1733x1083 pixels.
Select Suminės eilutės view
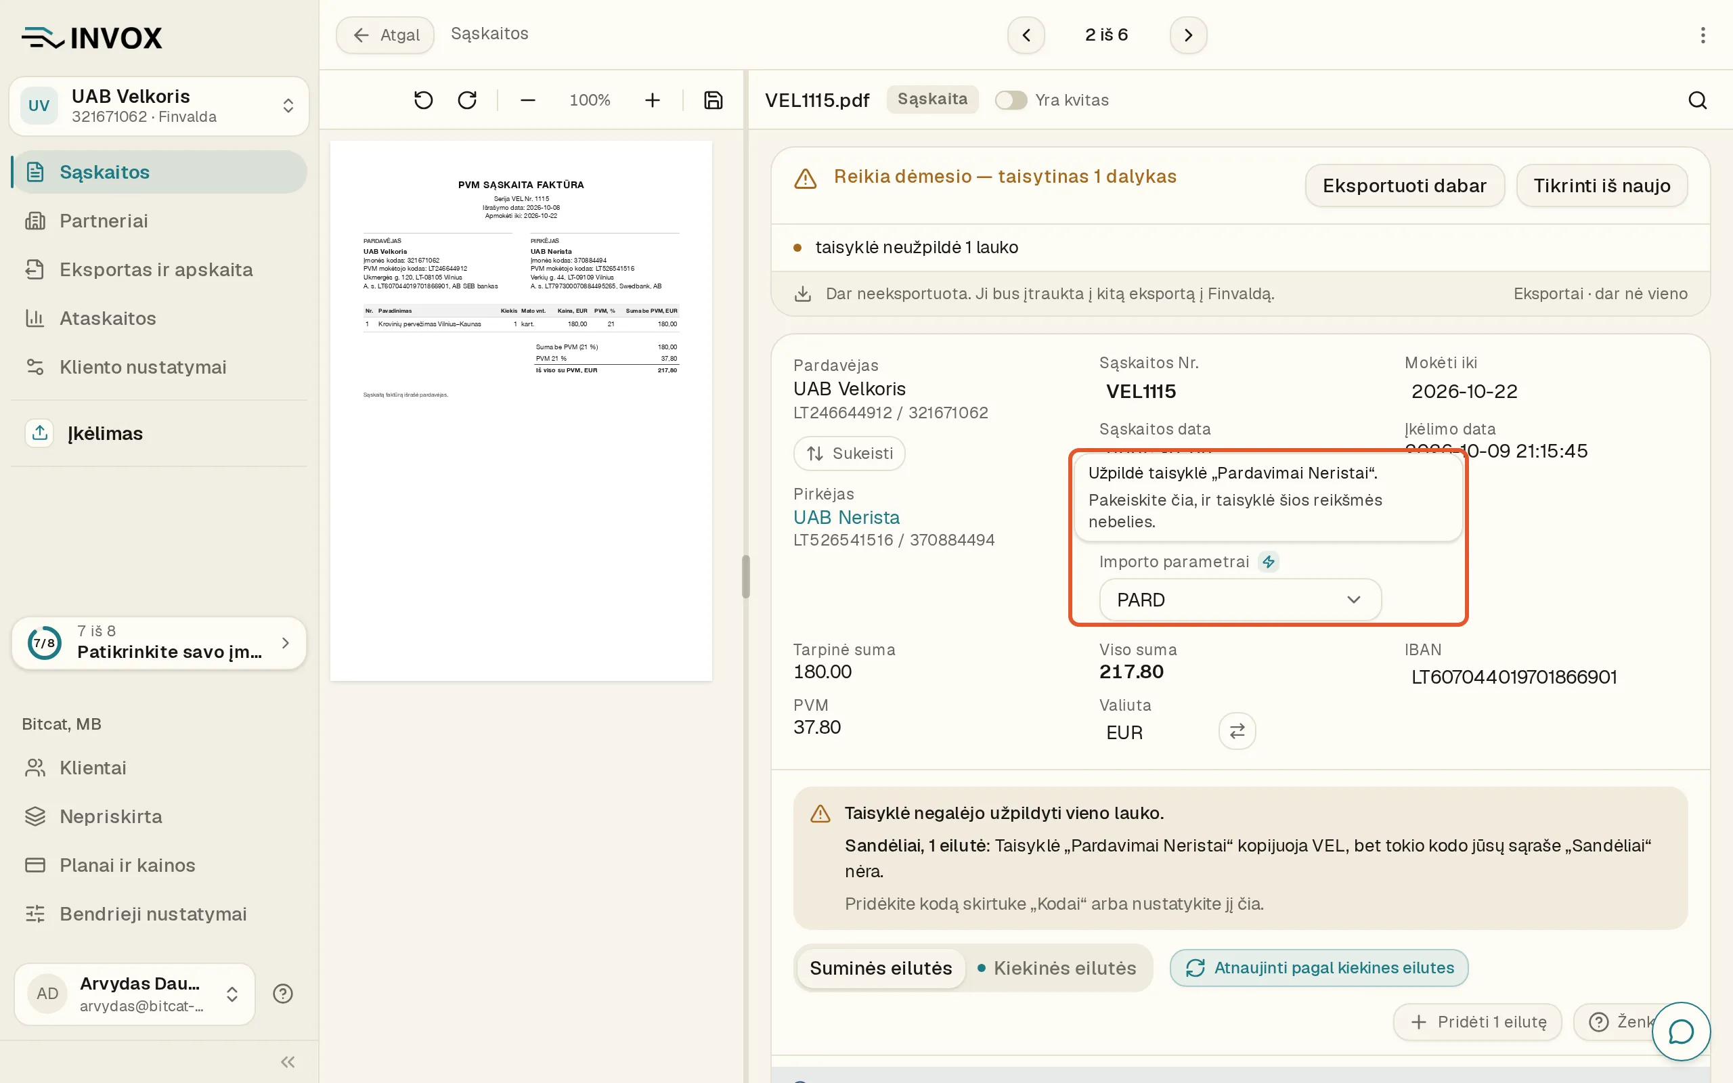point(881,969)
